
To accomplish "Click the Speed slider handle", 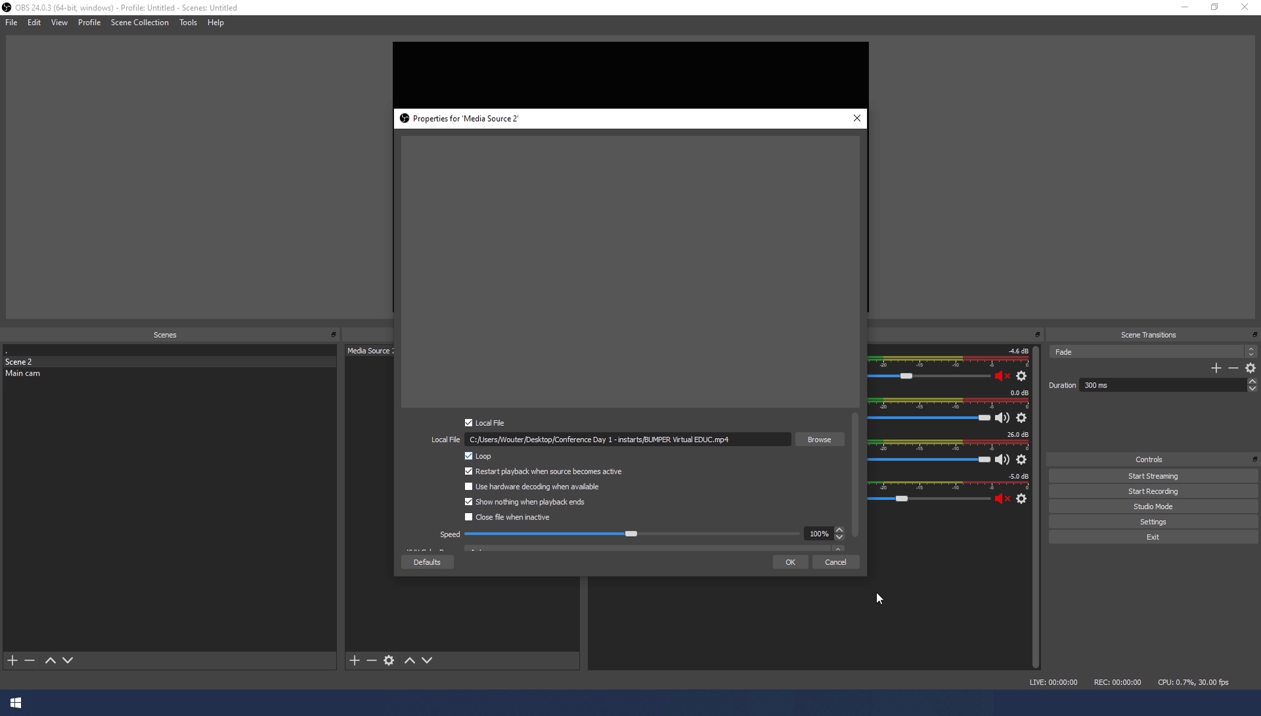I will click(630, 534).
